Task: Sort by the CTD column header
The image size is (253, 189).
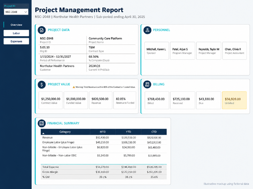Action: [x=154, y=132]
